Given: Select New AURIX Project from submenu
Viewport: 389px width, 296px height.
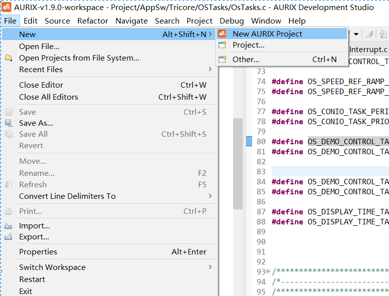Looking at the screenshot, I should [x=282, y=34].
